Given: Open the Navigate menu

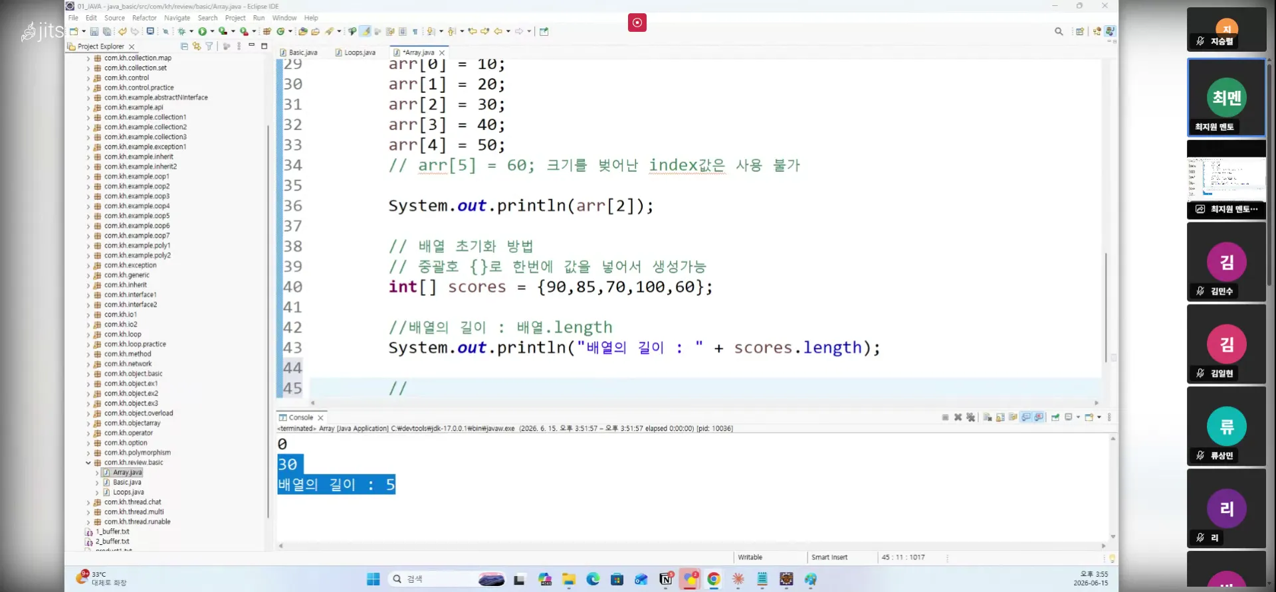Looking at the screenshot, I should [177, 18].
